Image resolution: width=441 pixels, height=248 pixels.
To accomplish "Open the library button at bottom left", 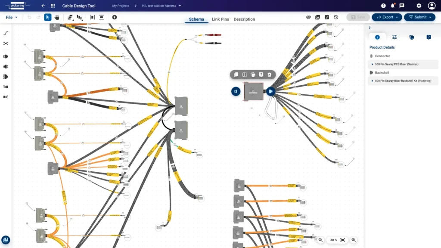I will [6, 240].
